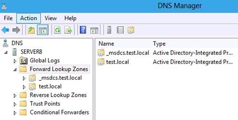
Task: Click the Type value in the test.local row
Action: (193, 62)
